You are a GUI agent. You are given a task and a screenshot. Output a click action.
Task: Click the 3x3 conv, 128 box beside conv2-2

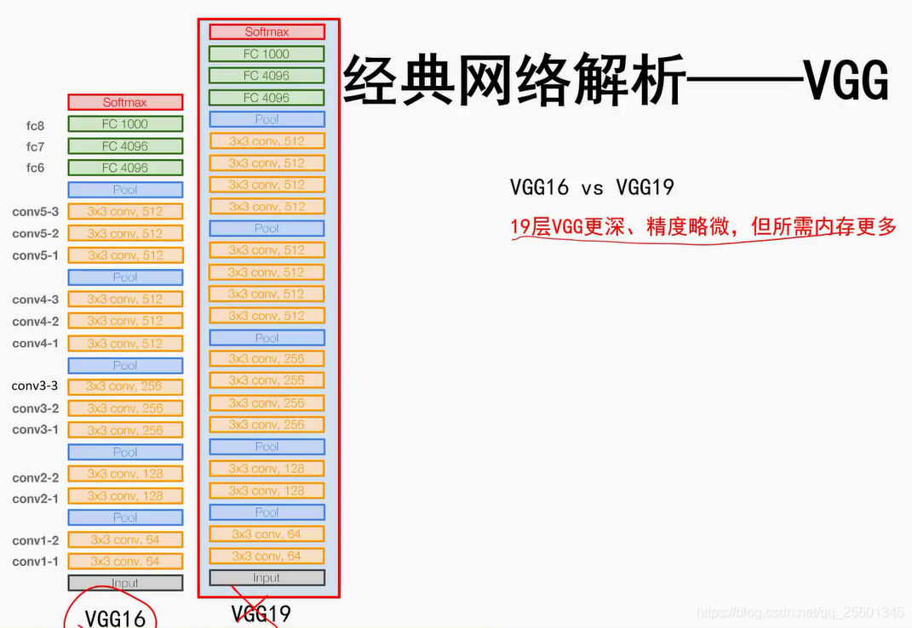point(125,474)
